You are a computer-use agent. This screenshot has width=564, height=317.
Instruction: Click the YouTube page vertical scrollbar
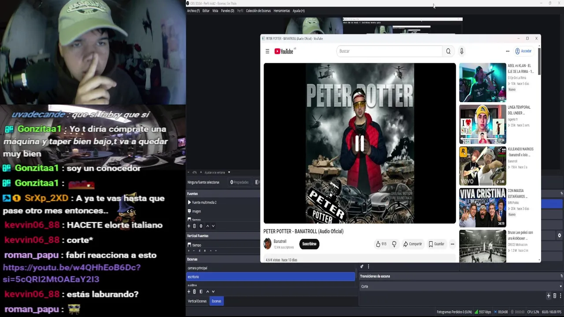(x=539, y=62)
